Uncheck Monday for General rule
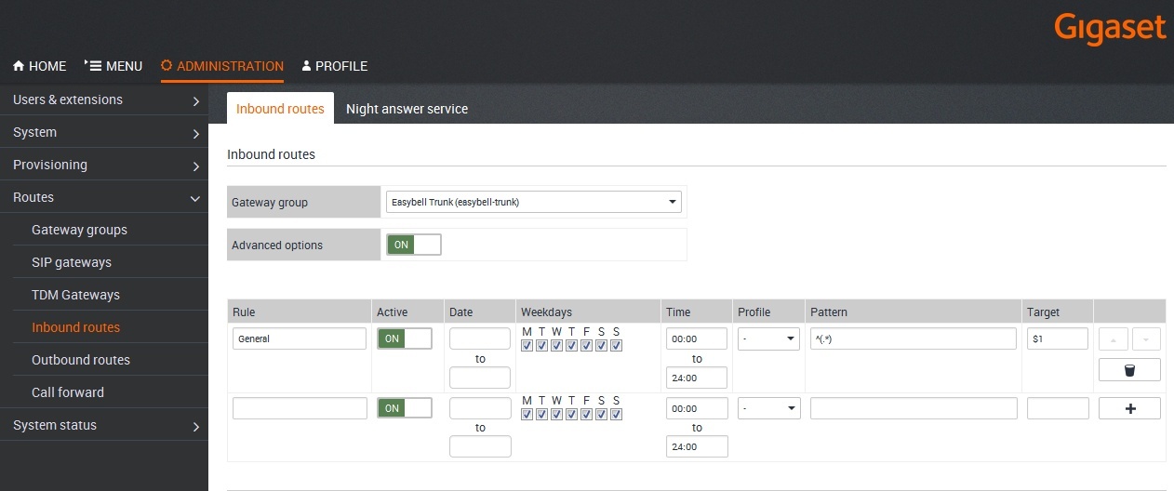1174x491 pixels. pyautogui.click(x=527, y=346)
